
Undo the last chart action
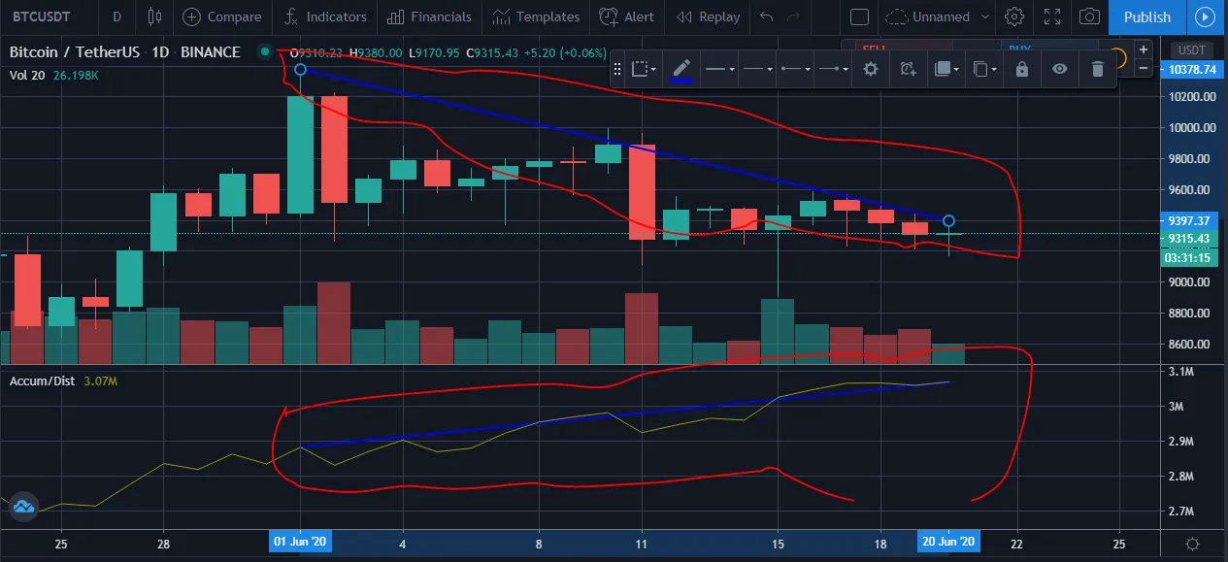coord(767,17)
